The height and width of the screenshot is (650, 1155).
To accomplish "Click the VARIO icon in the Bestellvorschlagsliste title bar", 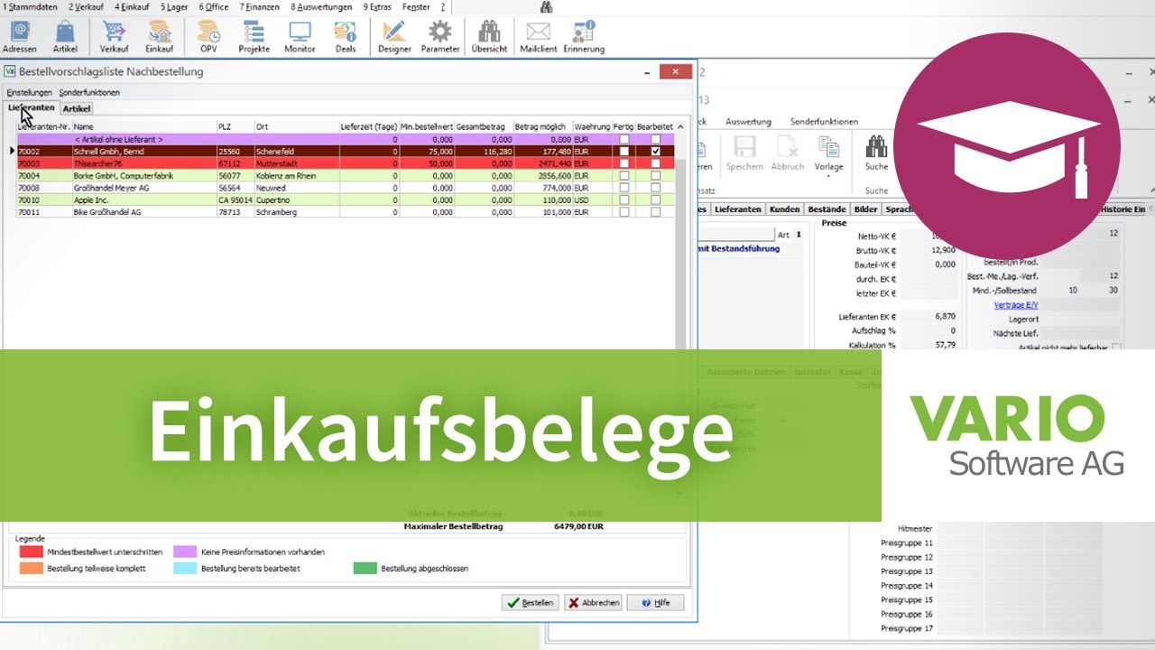I will click(11, 71).
